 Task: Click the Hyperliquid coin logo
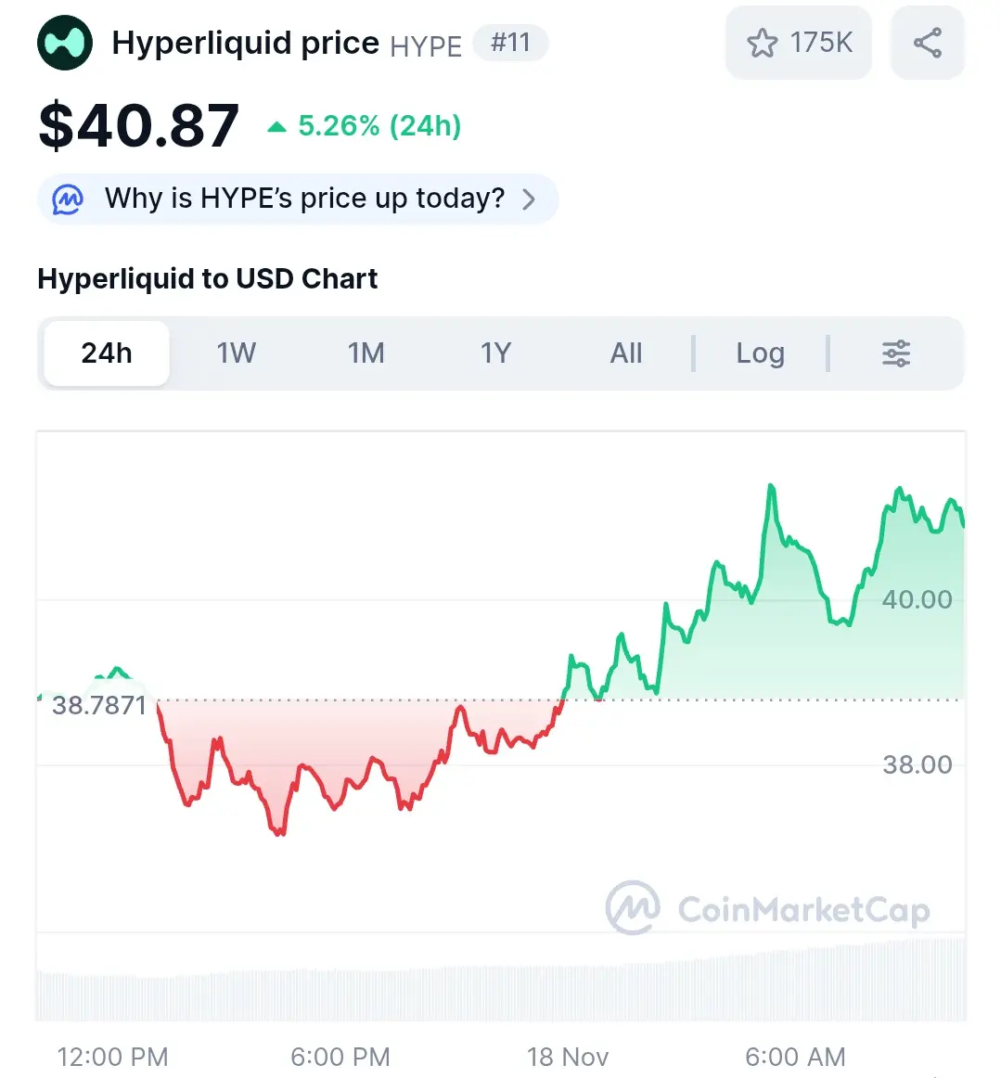[65, 43]
